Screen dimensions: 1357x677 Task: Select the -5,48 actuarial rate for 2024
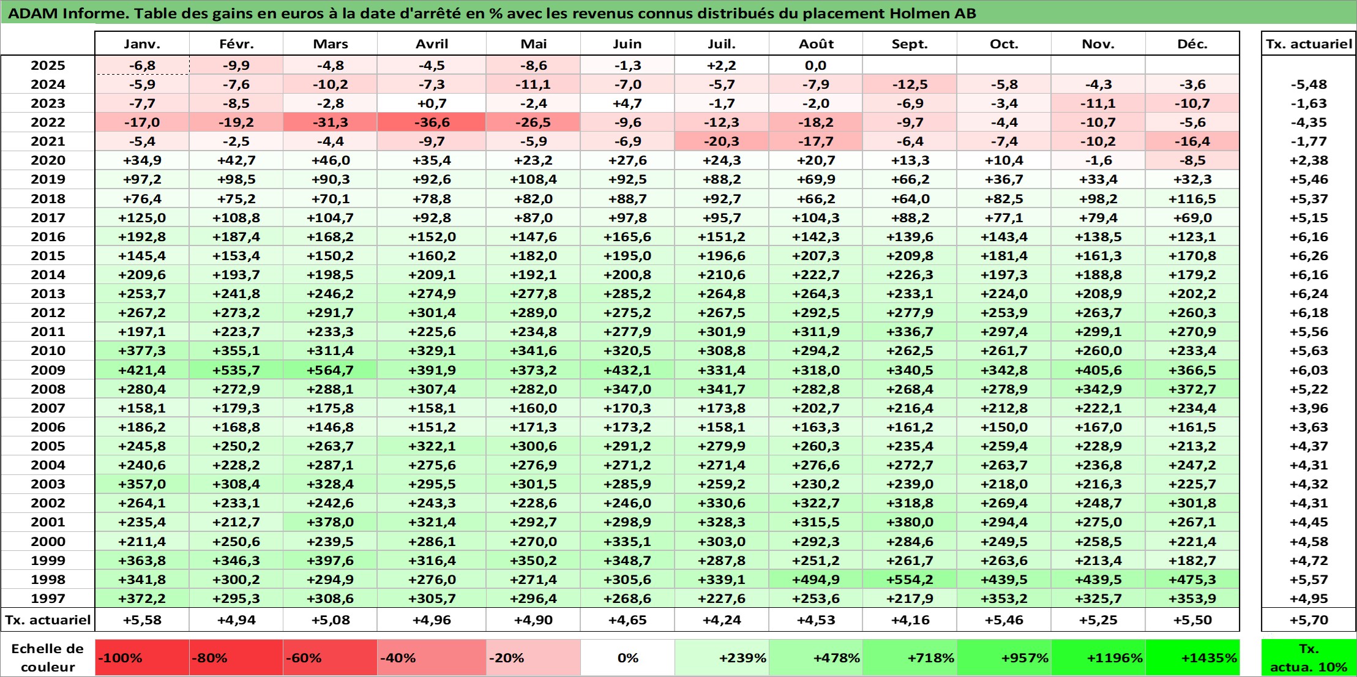click(x=1309, y=84)
